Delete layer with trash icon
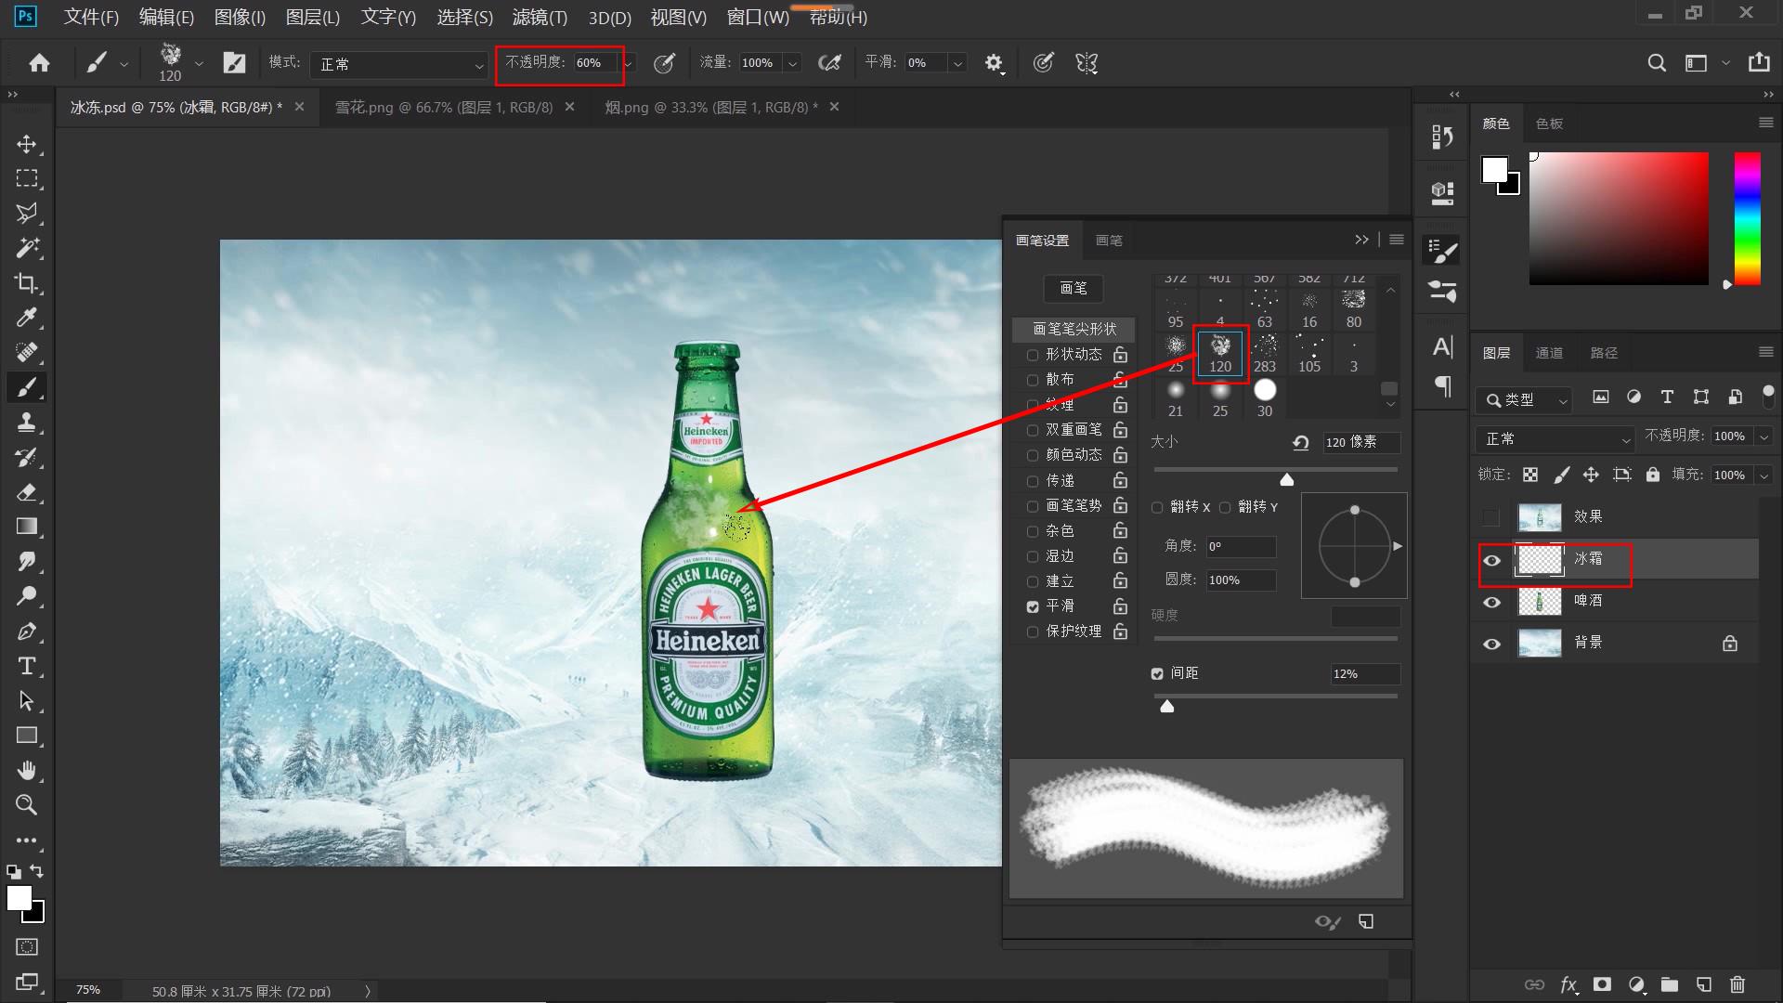The image size is (1783, 1003). click(1737, 984)
